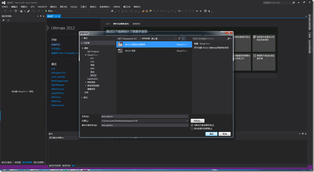
Task: Click 取消 button in dialog
Action: tap(225, 134)
